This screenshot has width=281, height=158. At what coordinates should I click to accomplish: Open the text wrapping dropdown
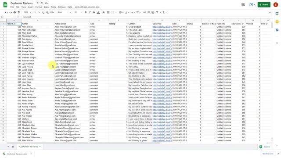[x=133, y=12]
